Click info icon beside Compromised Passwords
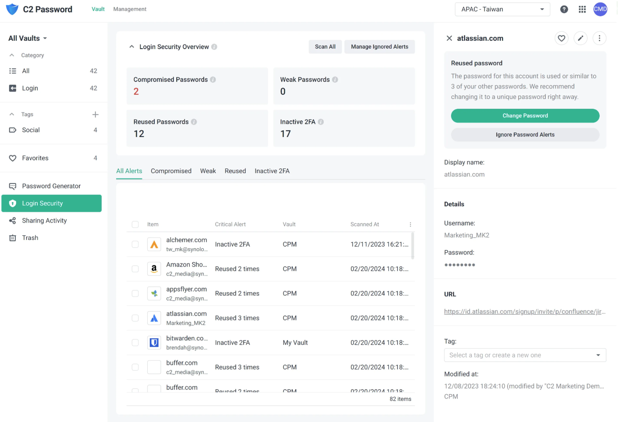This screenshot has height=422, width=618. [213, 80]
